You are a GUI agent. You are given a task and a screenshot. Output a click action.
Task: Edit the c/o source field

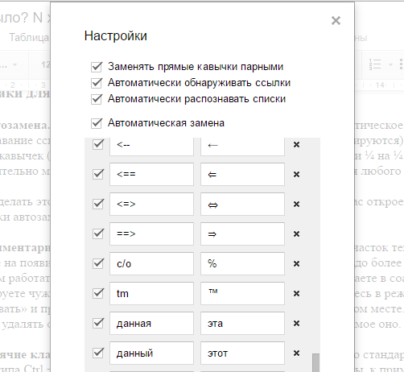pos(151,263)
